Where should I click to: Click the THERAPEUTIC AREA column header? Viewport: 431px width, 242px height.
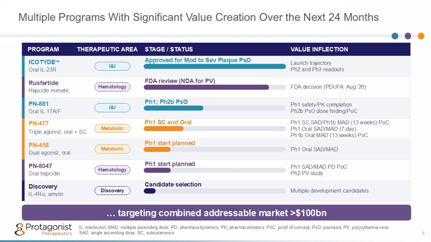[x=107, y=49]
